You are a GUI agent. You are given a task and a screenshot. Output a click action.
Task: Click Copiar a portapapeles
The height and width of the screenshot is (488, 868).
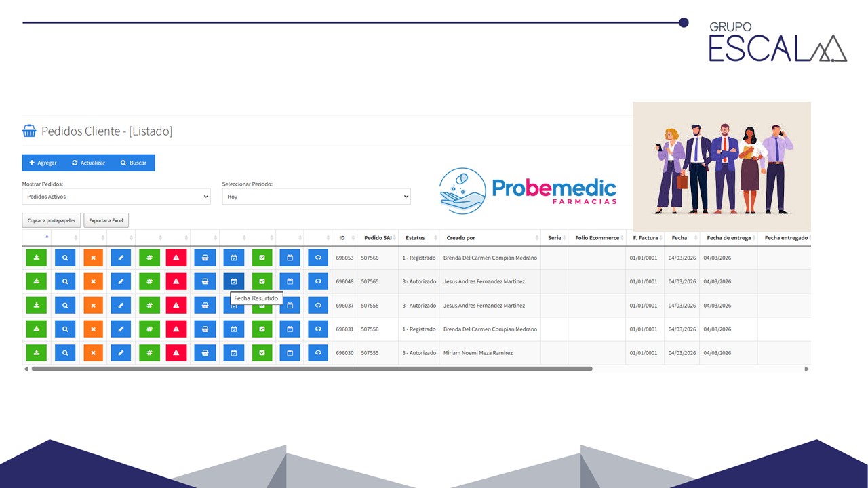point(52,220)
